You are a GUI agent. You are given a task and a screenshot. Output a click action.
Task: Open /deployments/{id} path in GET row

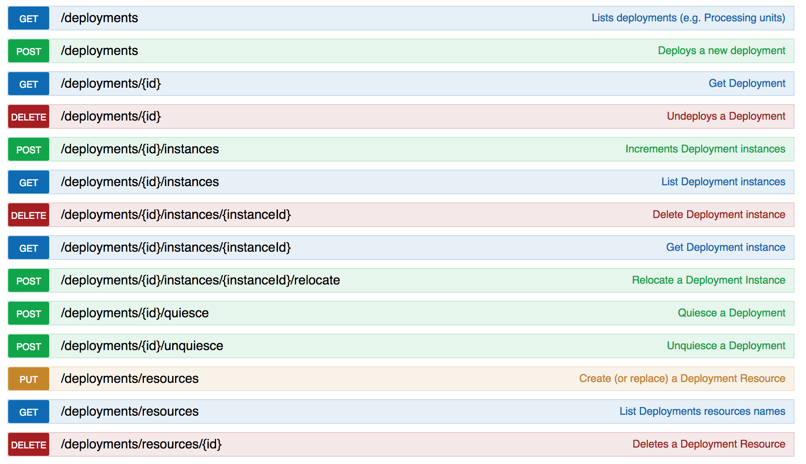[111, 84]
